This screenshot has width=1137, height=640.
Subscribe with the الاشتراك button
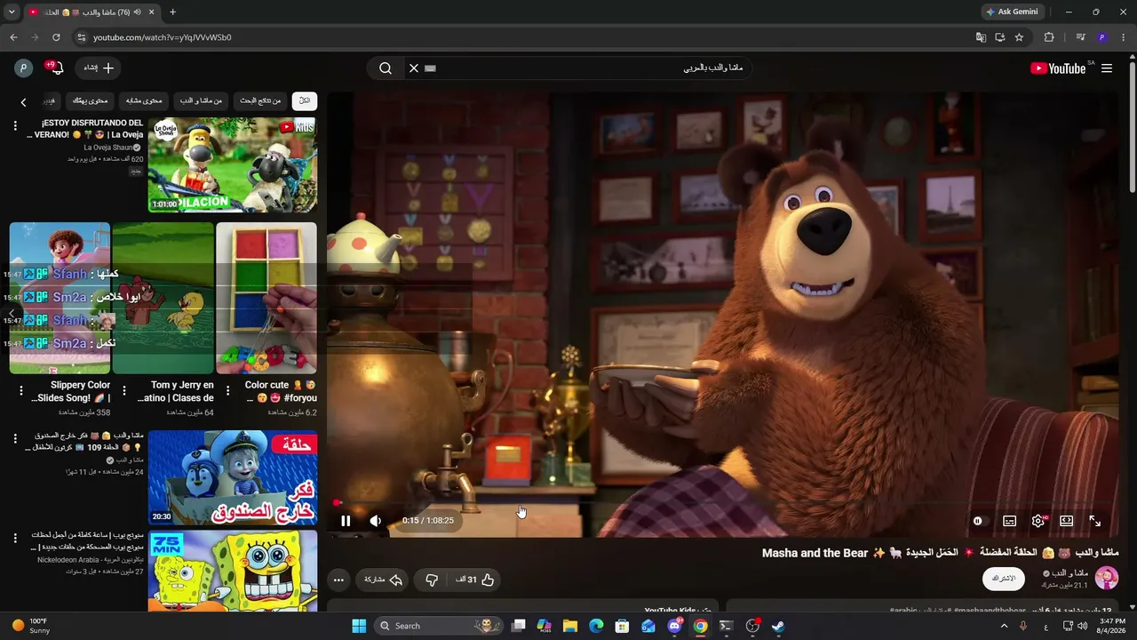pyautogui.click(x=1003, y=579)
